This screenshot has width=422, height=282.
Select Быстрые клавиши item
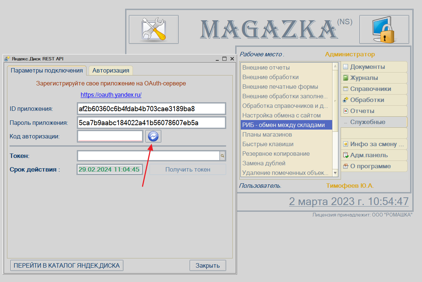pos(286,144)
